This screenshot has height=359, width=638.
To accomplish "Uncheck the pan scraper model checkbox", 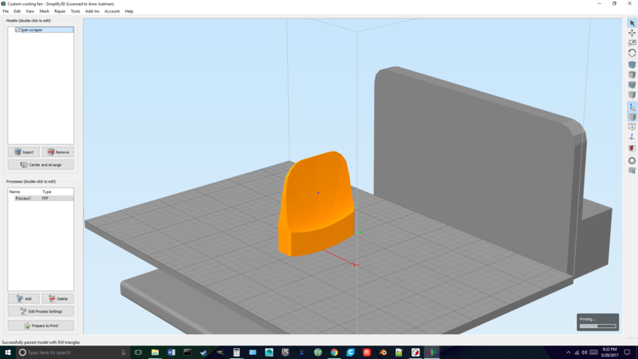I will click(18, 30).
